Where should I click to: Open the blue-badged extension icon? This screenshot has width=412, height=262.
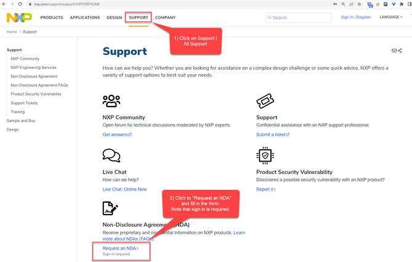[370, 4]
